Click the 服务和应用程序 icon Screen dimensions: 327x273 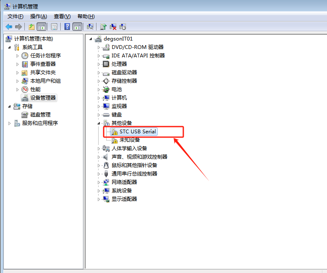point(17,123)
